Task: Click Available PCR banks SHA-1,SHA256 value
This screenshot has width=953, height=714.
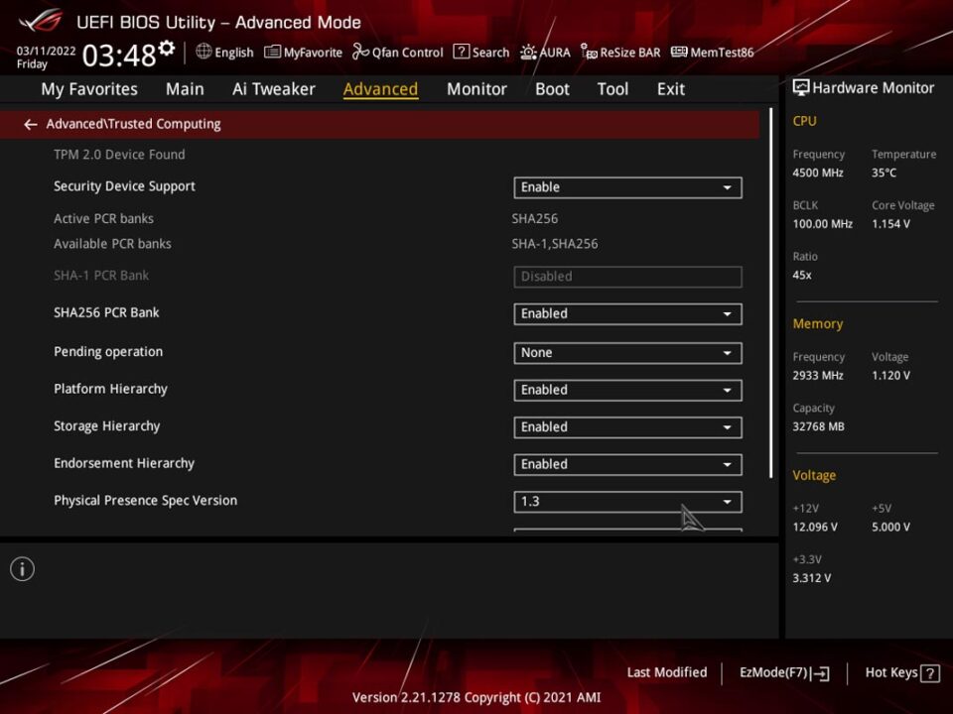Action: point(555,244)
